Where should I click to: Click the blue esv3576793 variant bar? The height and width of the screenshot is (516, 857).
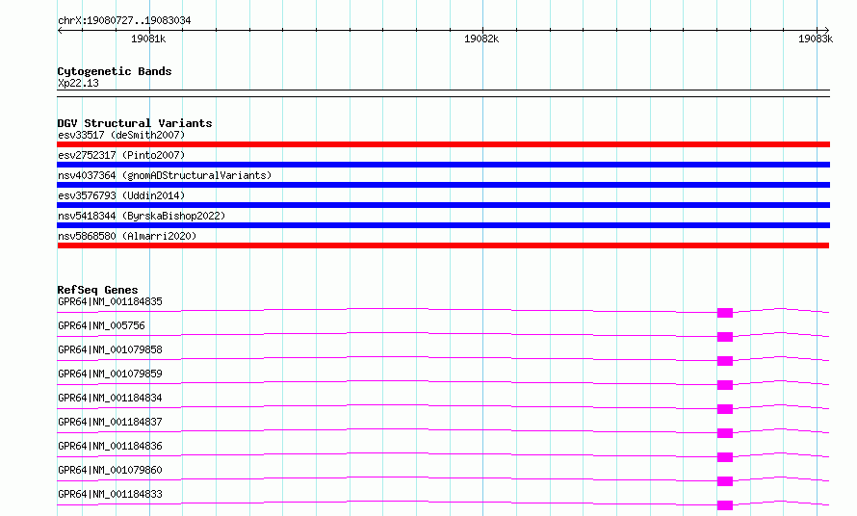pyautogui.click(x=443, y=205)
